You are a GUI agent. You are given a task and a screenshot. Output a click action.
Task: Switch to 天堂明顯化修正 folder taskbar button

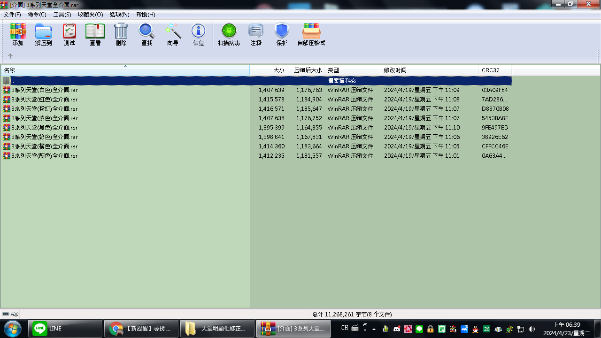217,329
